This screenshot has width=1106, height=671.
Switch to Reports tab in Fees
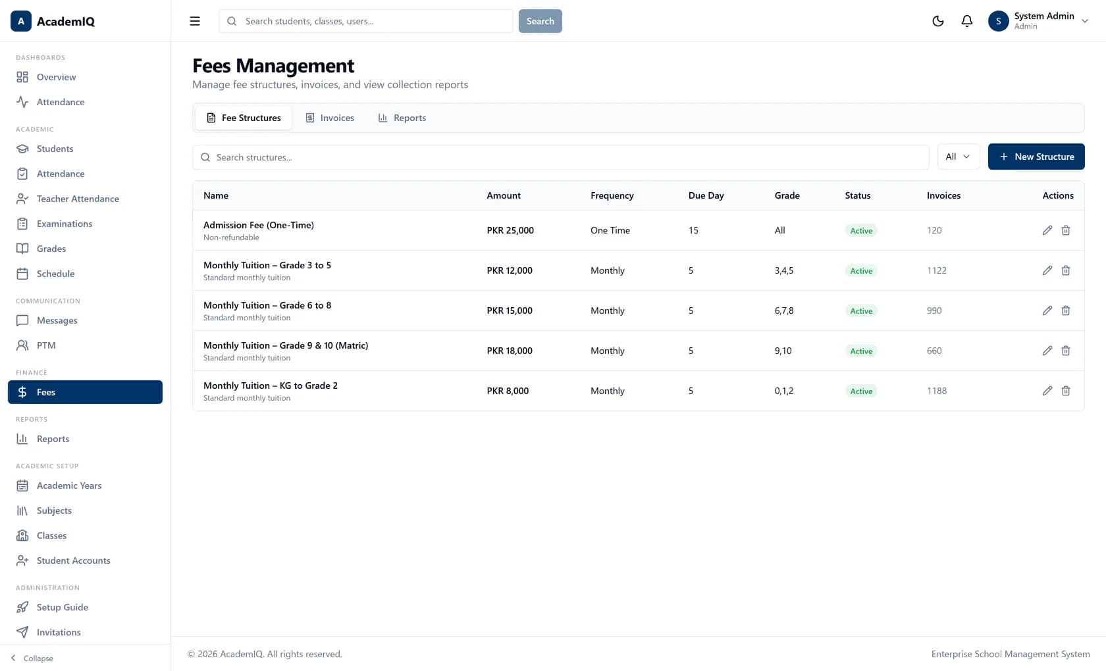402,118
